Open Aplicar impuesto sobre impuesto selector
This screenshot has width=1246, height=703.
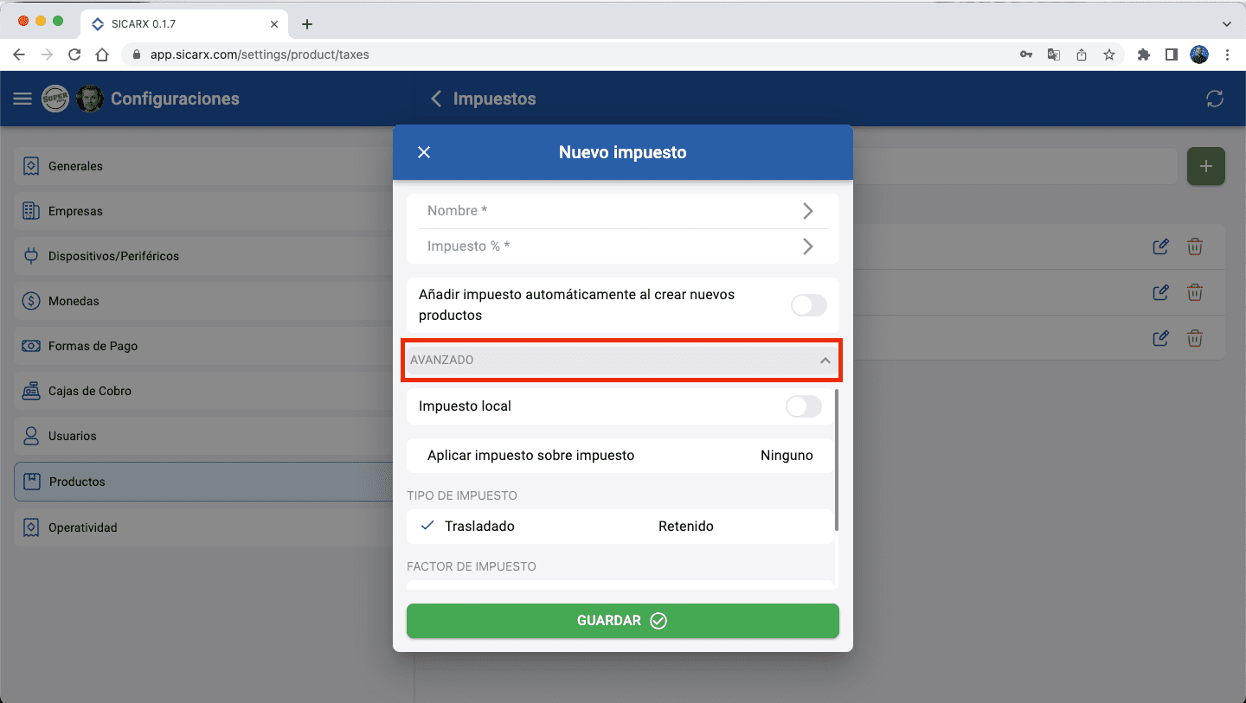tap(620, 456)
